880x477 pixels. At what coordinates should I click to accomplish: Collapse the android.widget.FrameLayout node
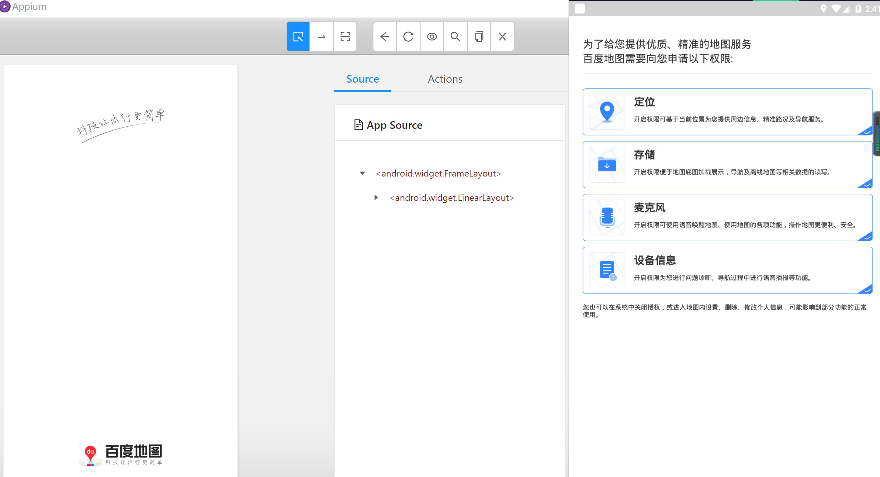tap(362, 173)
